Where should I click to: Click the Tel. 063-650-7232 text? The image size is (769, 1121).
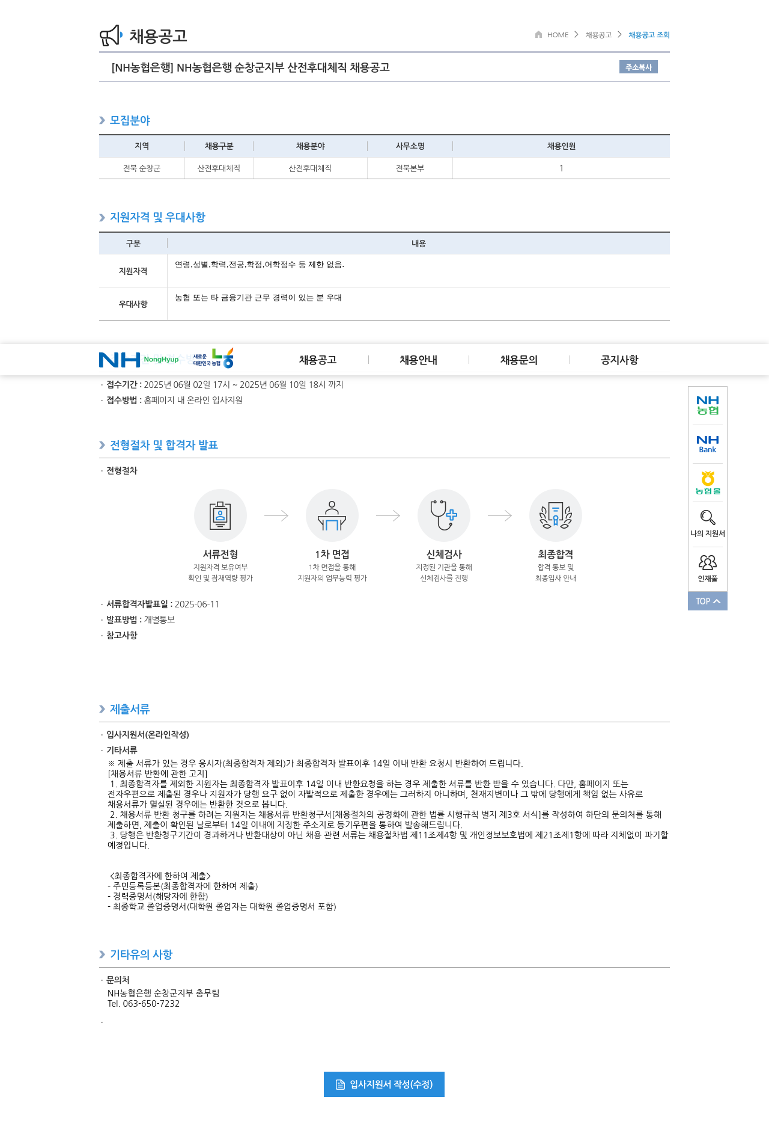(144, 1004)
